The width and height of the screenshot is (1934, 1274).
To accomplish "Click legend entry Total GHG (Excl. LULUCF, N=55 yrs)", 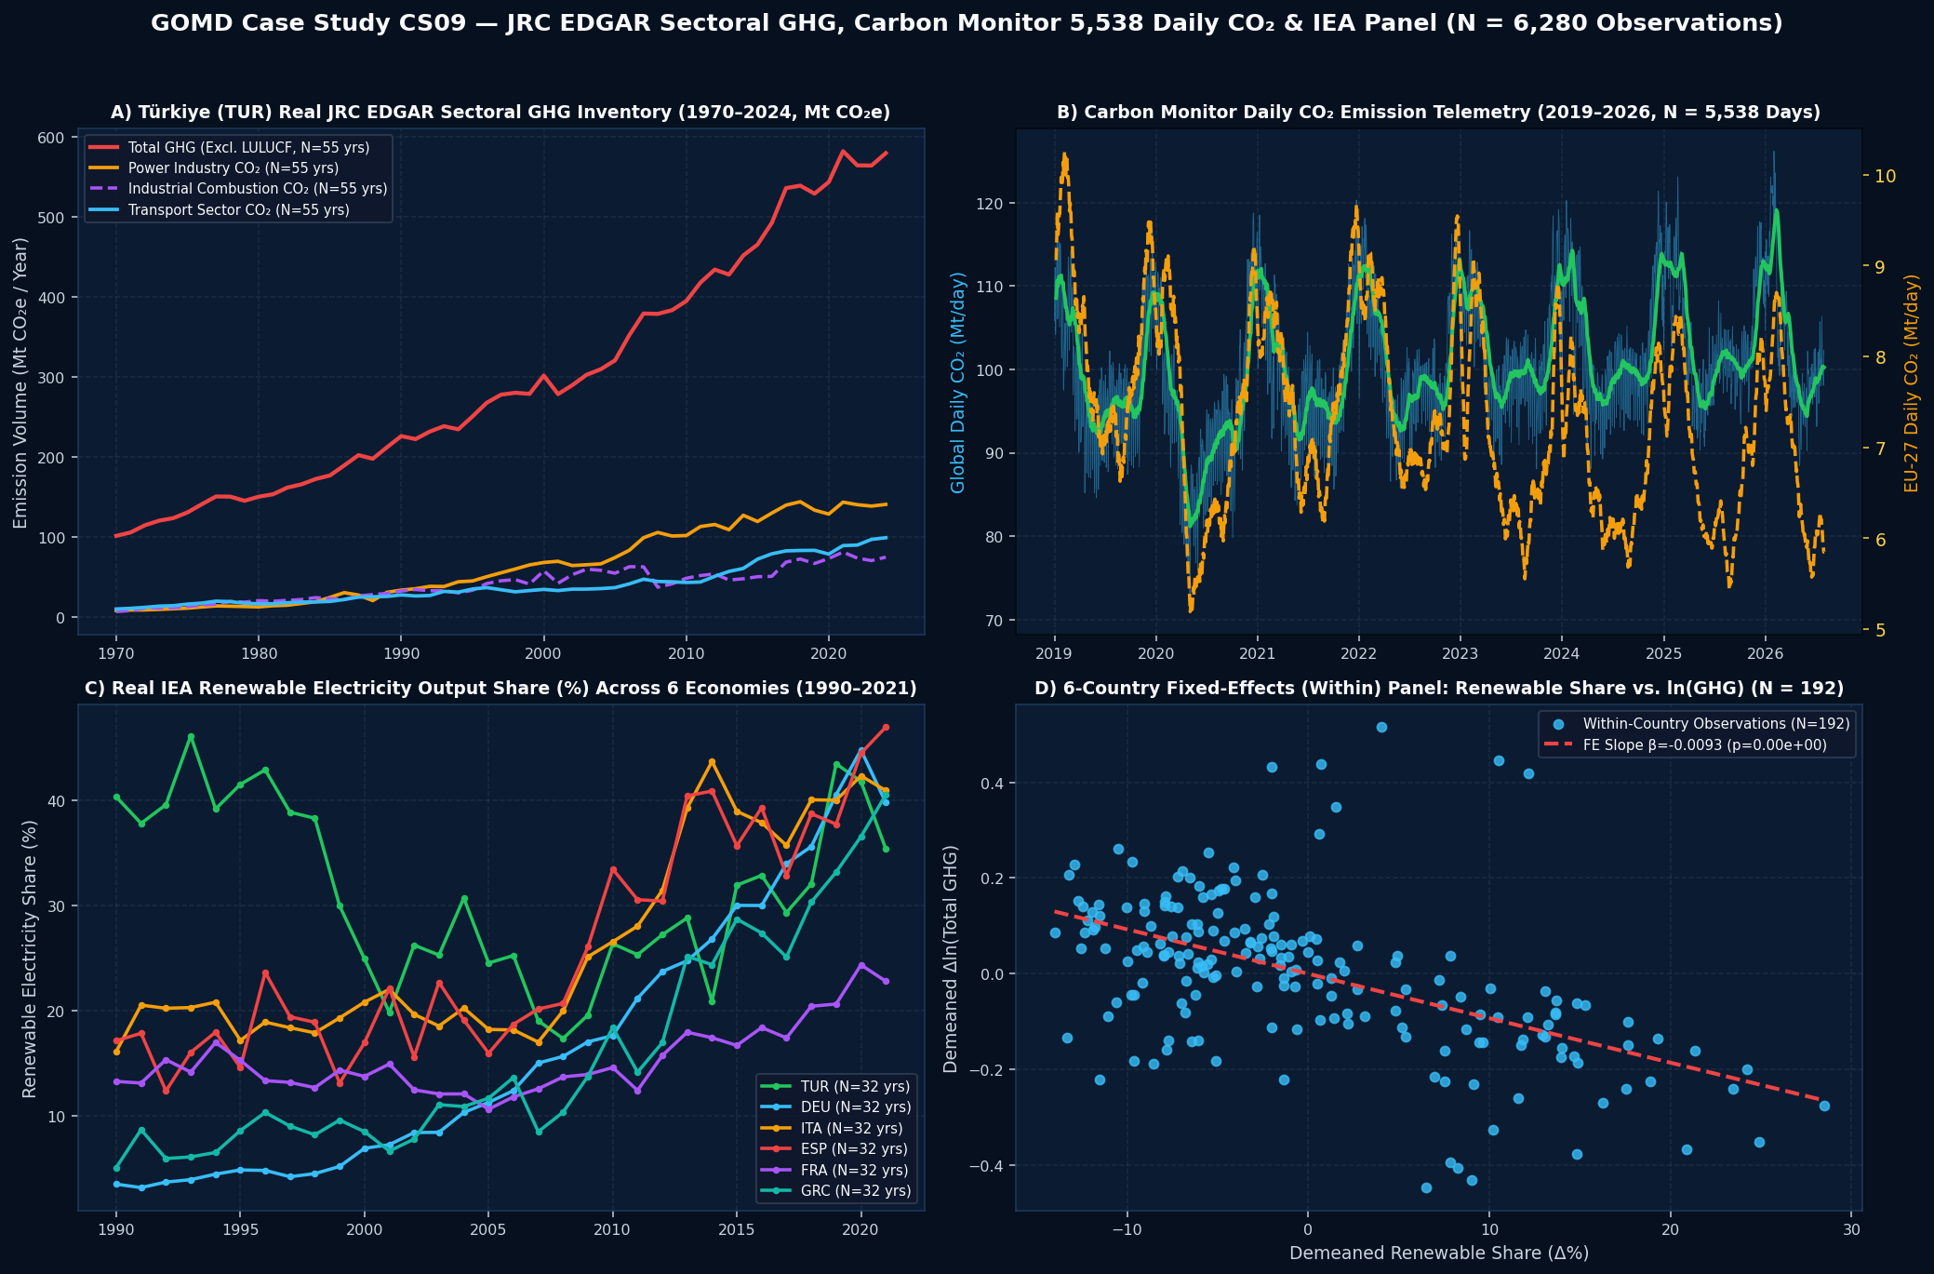I will point(248,148).
